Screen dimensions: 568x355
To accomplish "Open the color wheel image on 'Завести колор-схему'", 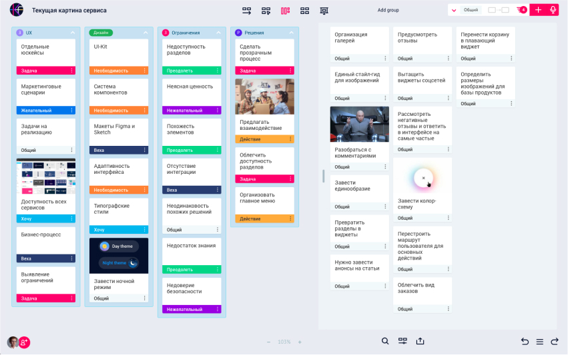I will (x=422, y=177).
